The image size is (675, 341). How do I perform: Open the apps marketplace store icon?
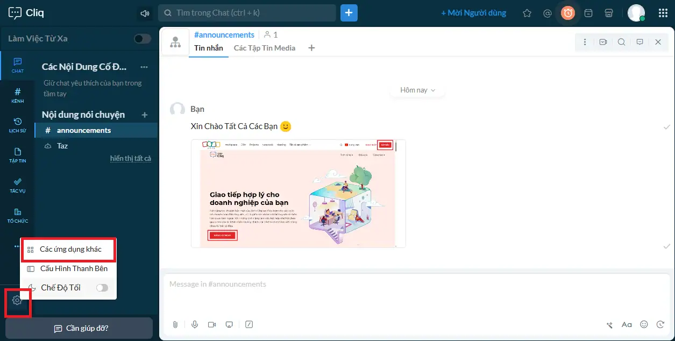click(x=608, y=13)
